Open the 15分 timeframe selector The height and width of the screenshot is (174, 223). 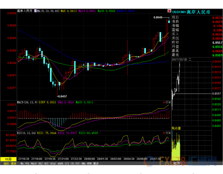[8, 159]
